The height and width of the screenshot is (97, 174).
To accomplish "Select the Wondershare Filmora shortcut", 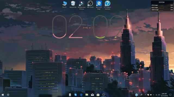I will pyautogui.click(x=82, y=5).
